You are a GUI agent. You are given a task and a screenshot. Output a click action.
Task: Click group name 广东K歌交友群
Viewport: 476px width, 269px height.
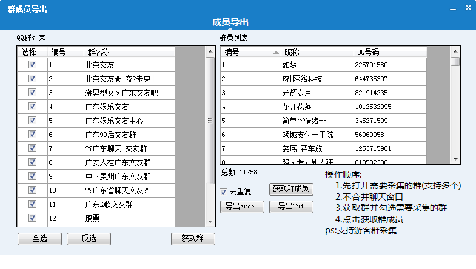coord(109,204)
